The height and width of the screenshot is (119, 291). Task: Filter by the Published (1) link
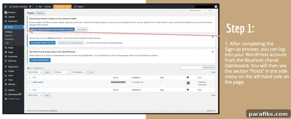click(39, 68)
